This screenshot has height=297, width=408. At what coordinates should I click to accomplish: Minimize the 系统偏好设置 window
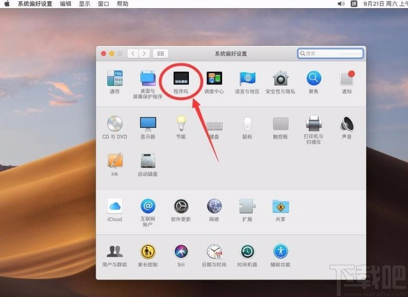[x=112, y=53]
